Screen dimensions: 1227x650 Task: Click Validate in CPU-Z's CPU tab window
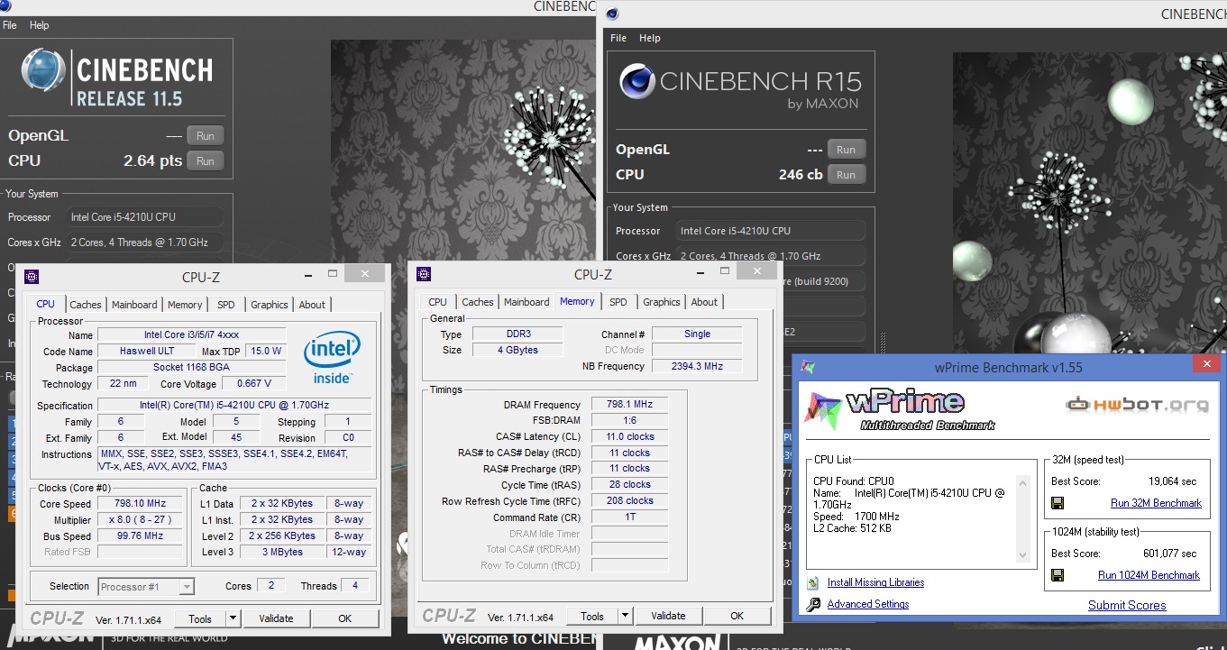pyautogui.click(x=276, y=618)
